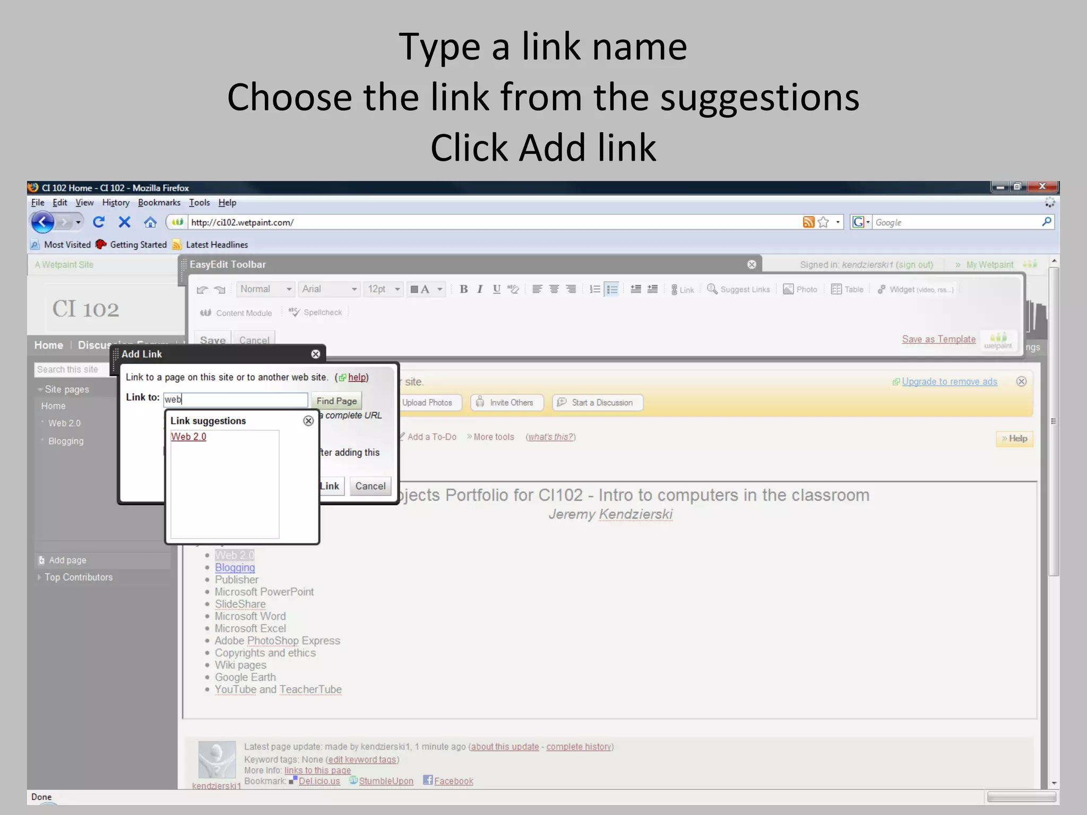Click the strikethrough ABC icon
The image size is (1087, 815).
(513, 289)
